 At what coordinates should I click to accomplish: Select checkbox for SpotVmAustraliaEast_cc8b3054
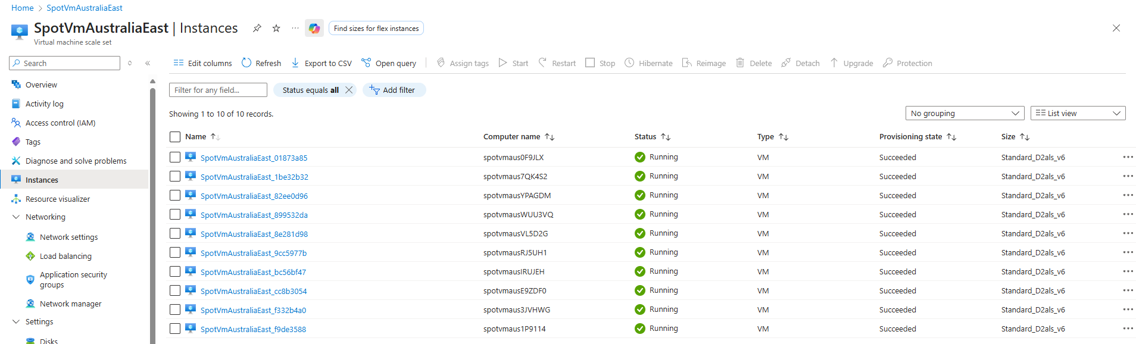click(175, 290)
